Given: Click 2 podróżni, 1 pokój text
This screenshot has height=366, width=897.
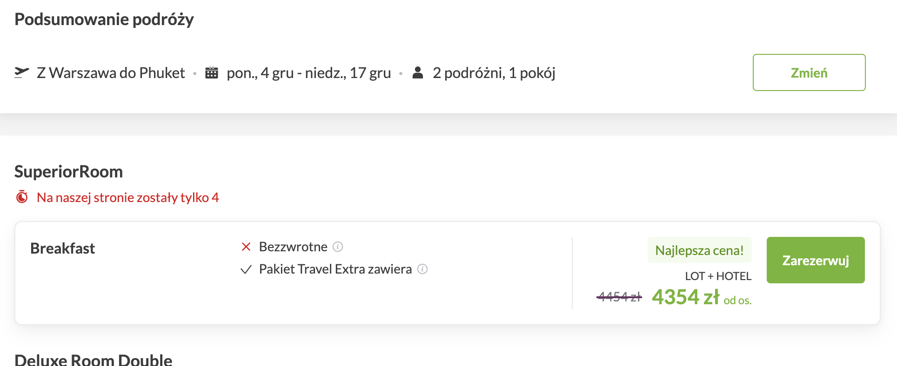Looking at the screenshot, I should 494,73.
